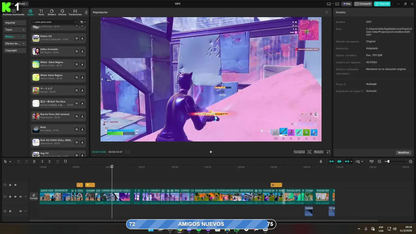Show more media tabs arrow

click(x=86, y=12)
